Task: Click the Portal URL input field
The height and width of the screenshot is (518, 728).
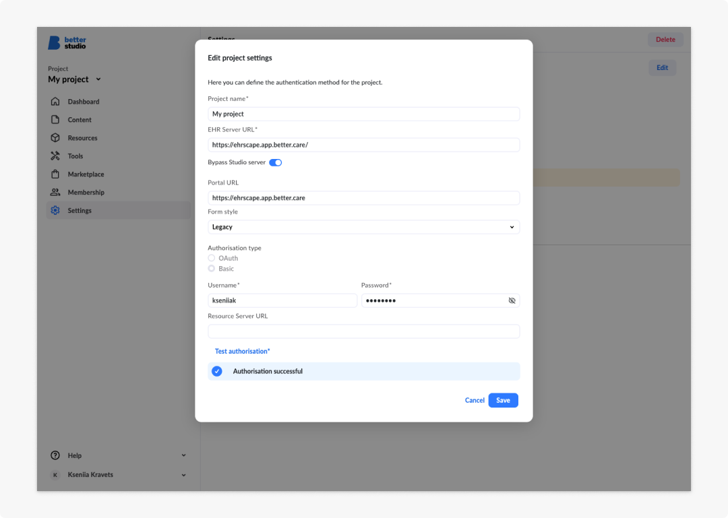Action: [x=363, y=198]
